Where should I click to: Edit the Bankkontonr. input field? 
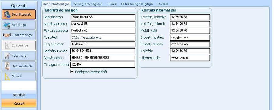tap(103, 58)
